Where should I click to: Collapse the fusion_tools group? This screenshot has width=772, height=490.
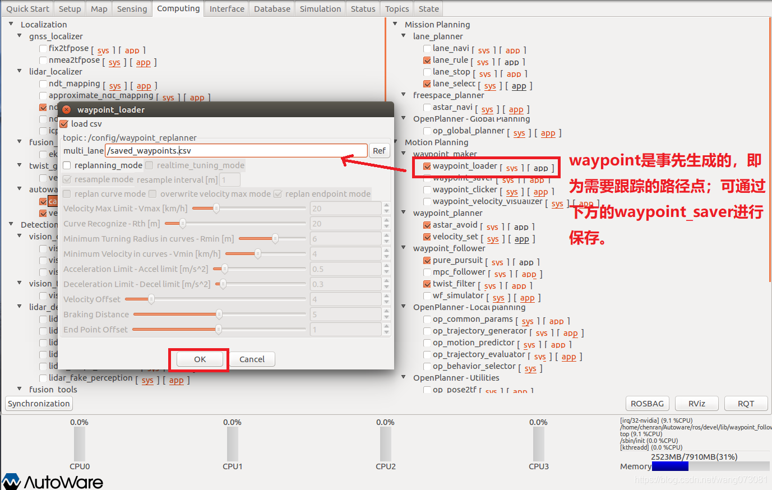pos(20,389)
